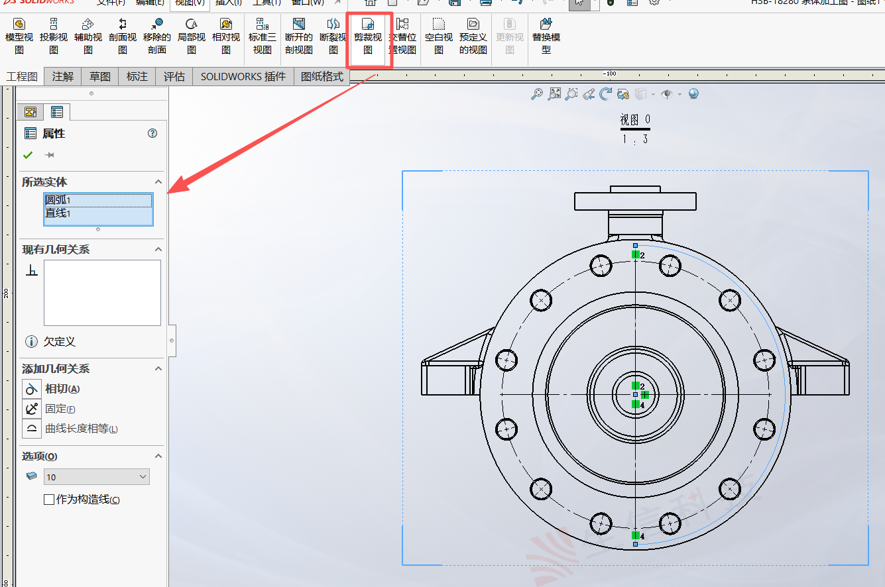Collapse the 现有几何关系 section
The height and width of the screenshot is (587, 885).
[158, 249]
